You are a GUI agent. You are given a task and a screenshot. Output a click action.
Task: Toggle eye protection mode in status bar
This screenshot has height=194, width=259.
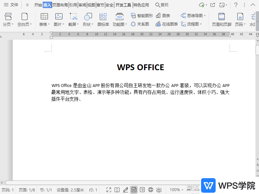[159, 190]
